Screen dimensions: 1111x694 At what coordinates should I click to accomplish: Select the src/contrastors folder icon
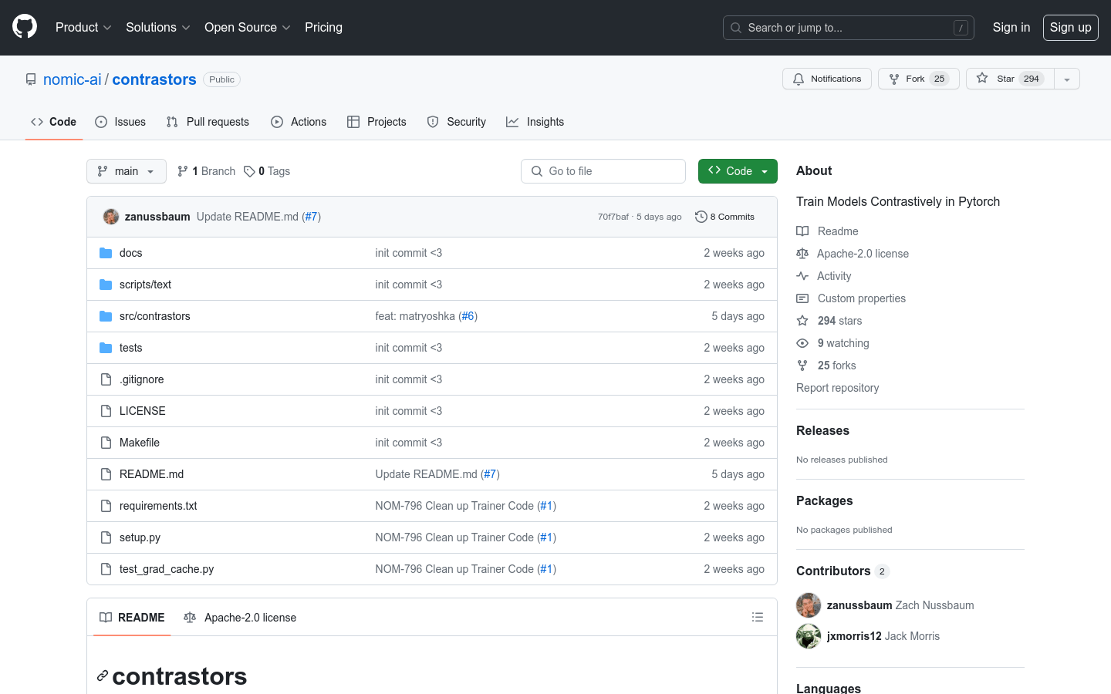(106, 316)
